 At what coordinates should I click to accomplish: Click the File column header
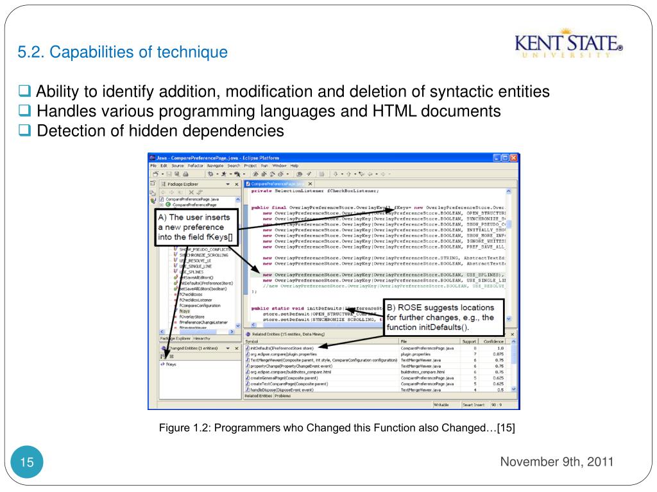(429, 342)
